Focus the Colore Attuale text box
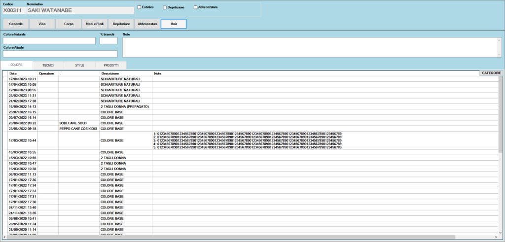505x242 pixels. pyautogui.click(x=60, y=54)
